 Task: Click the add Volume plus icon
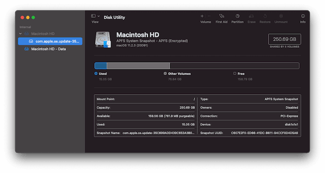(202, 16)
